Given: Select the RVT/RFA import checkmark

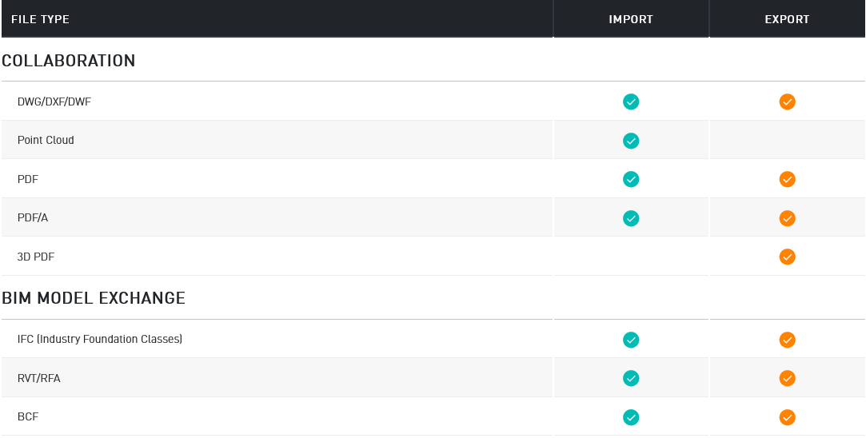Looking at the screenshot, I should pos(631,378).
